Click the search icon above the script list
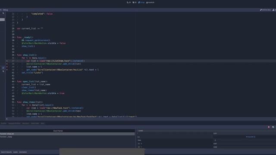 coord(3,13)
